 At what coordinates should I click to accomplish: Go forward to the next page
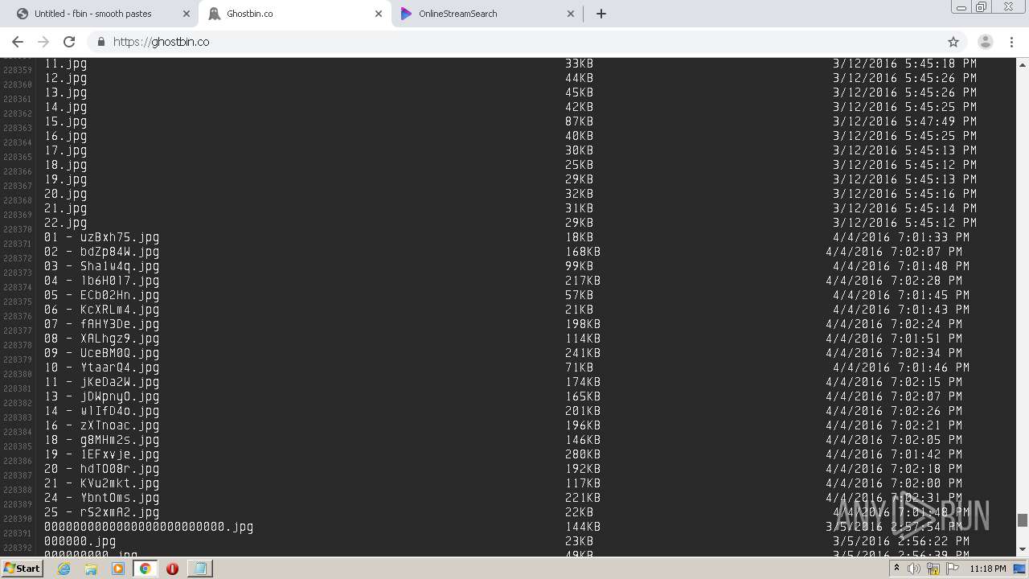pos(43,42)
